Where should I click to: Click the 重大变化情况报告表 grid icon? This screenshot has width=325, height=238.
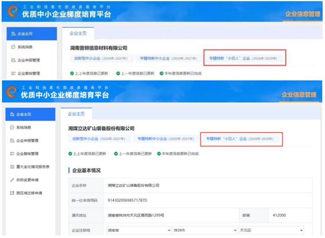point(12,167)
